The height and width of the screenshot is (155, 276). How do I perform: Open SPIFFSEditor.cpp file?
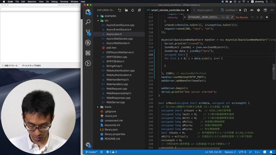116,57
